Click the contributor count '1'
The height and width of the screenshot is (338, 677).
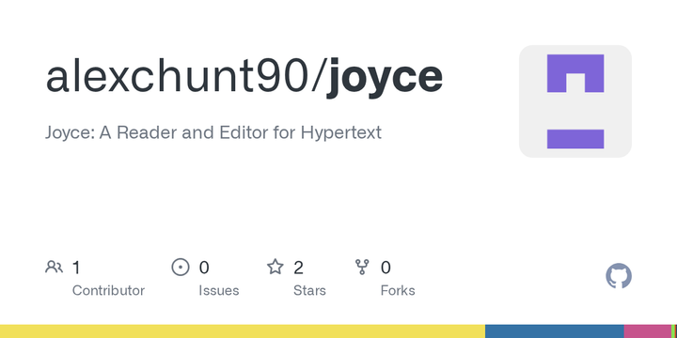76,268
